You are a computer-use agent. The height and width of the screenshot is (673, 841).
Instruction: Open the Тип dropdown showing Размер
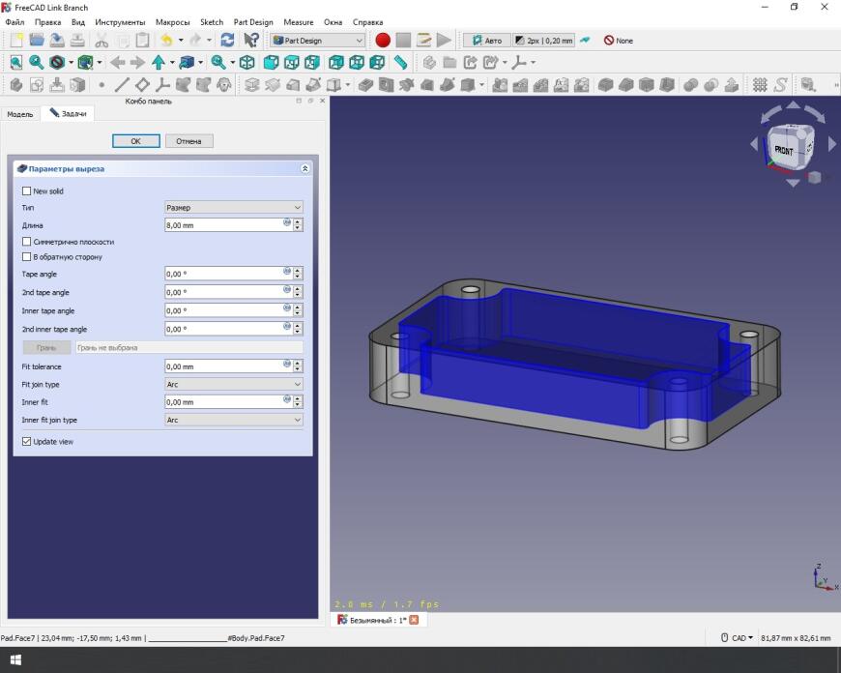[234, 207]
